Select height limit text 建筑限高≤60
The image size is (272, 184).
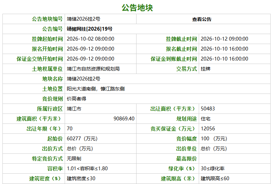click(215, 178)
